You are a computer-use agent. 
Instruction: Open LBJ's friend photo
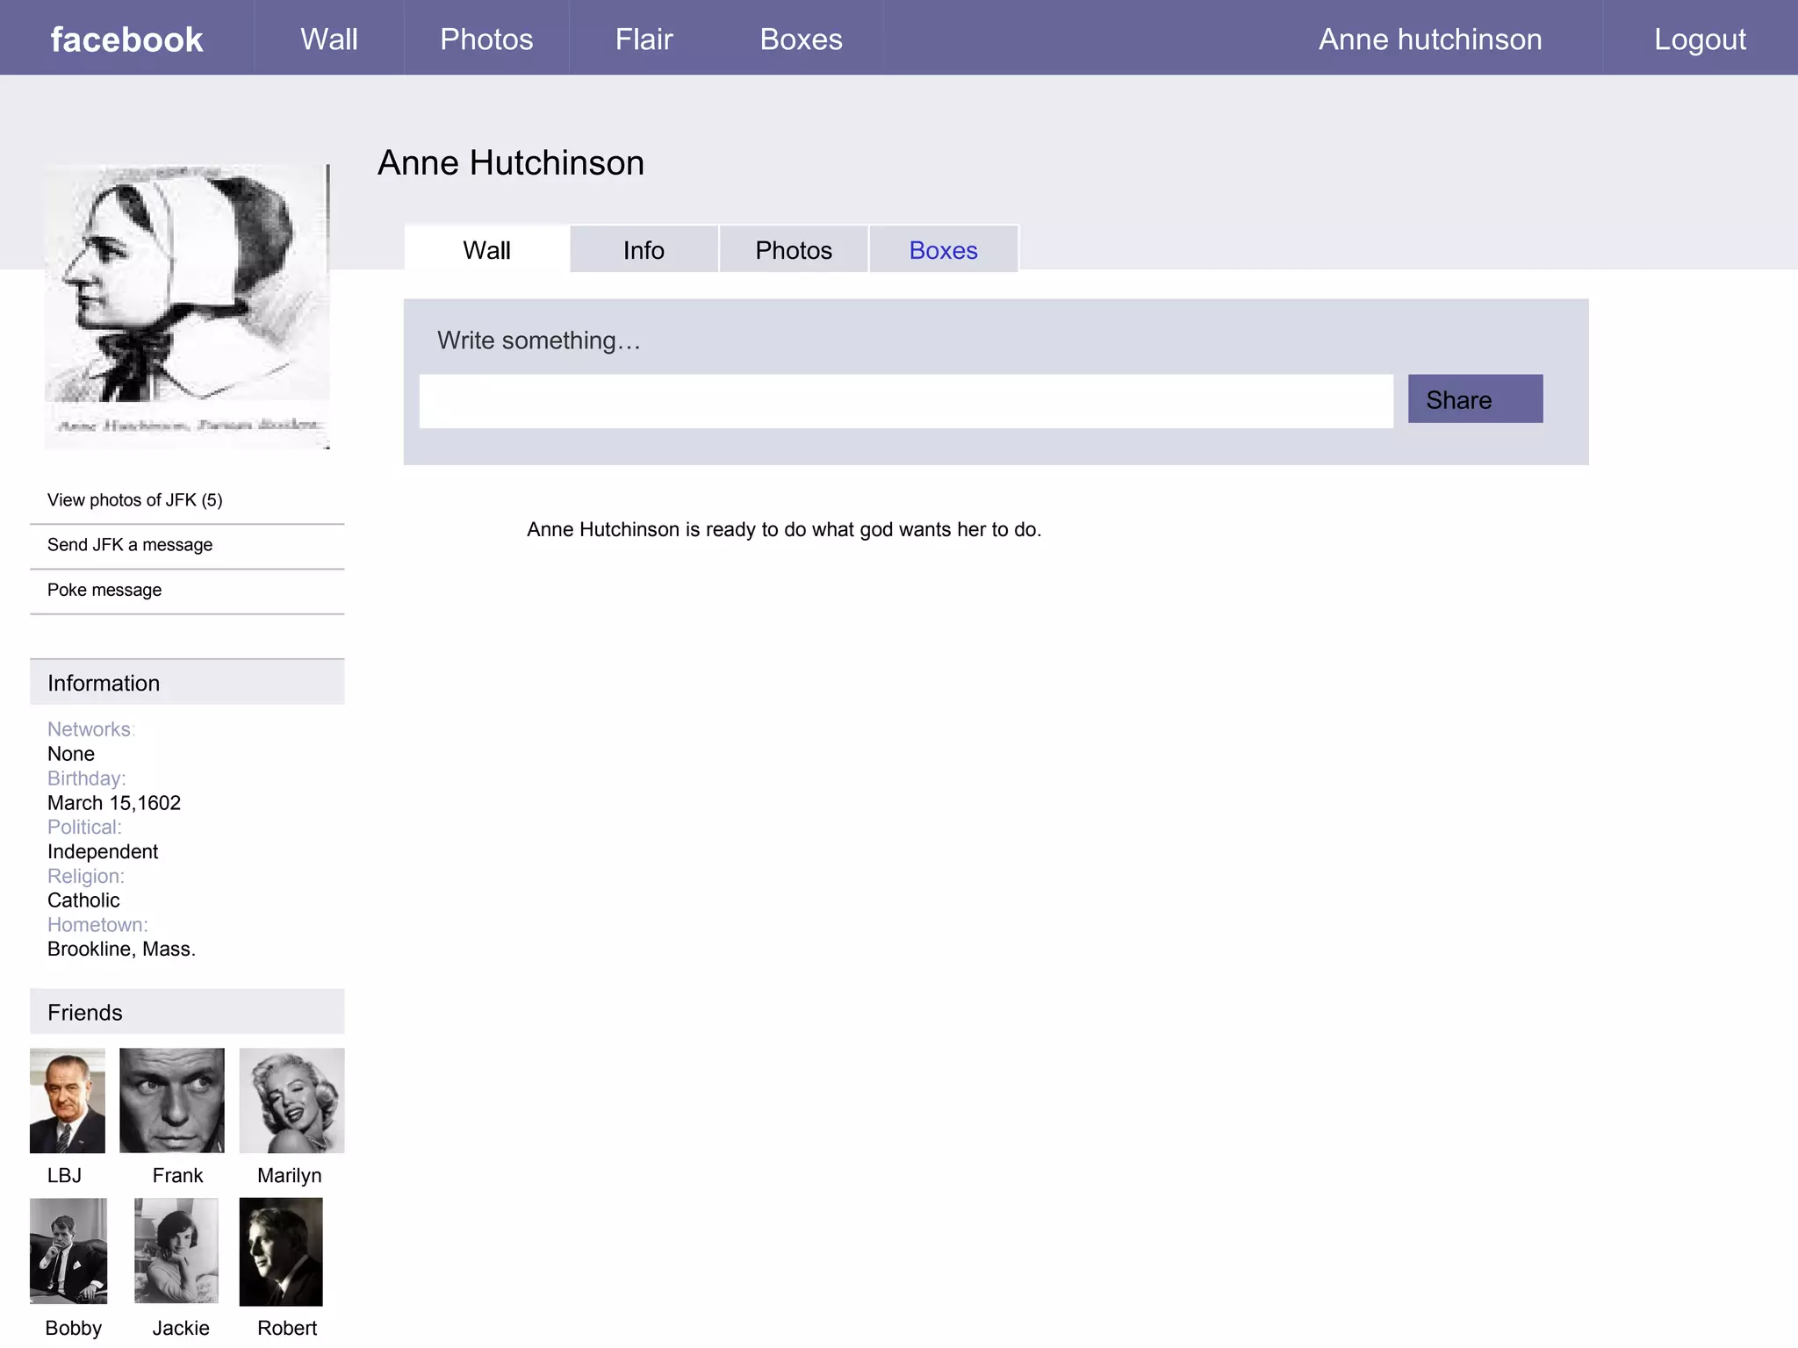pyautogui.click(x=68, y=1101)
